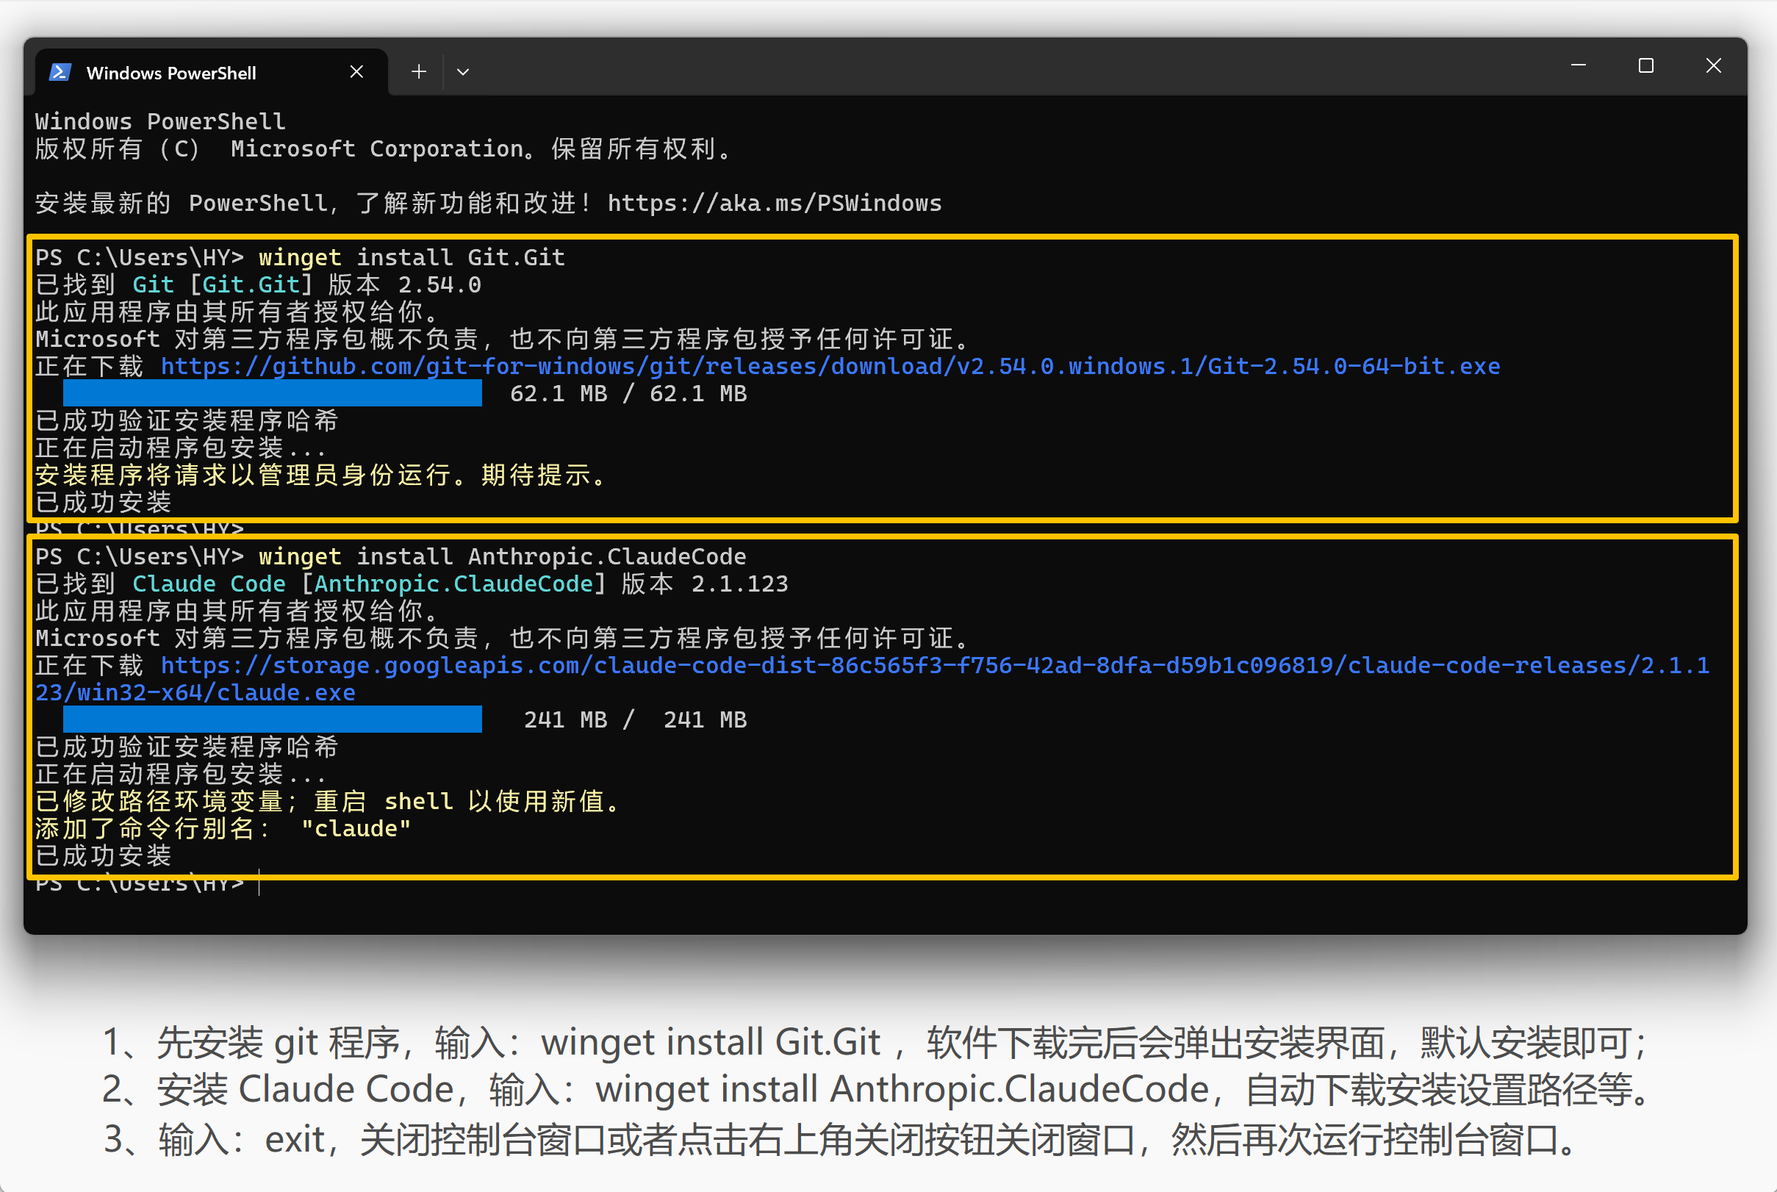The width and height of the screenshot is (1777, 1192).
Task: Select the Windows PowerShell tab
Action: (212, 72)
